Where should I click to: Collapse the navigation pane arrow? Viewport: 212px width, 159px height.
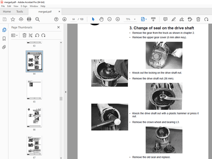pos(66,92)
